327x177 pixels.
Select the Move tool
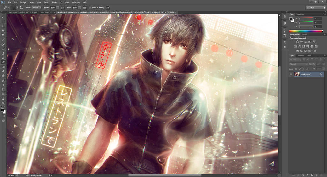[x=3, y=18]
